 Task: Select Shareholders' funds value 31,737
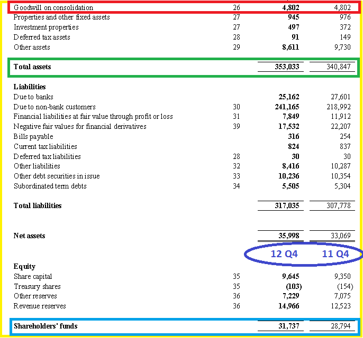(x=289, y=326)
